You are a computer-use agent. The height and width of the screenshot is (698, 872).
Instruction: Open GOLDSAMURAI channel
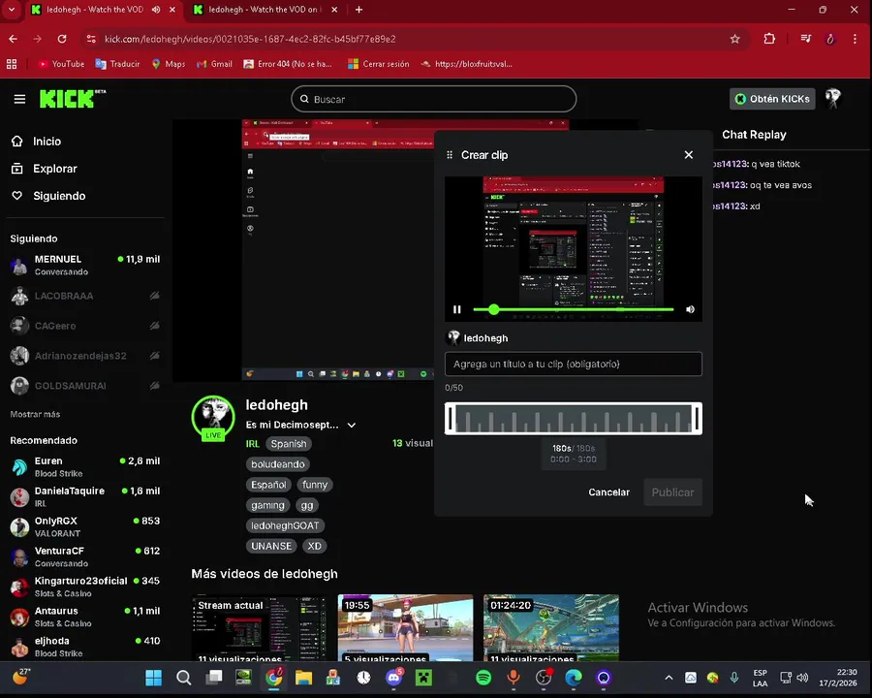click(x=84, y=386)
